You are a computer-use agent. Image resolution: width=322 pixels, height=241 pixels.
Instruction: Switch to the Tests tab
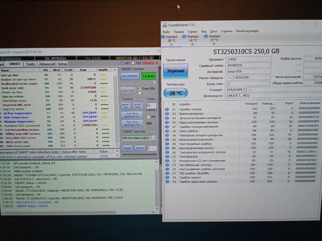click(30, 64)
